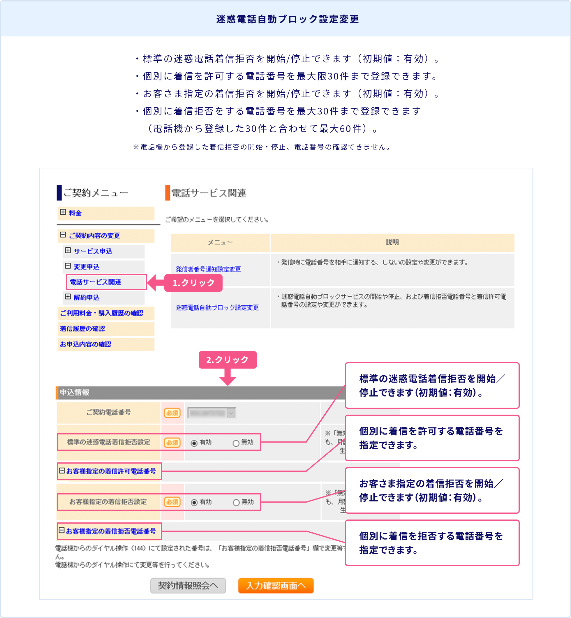Click お客様指定の着信許可電話番号 heading
Screen dimensions: 571x618
[x=111, y=471]
